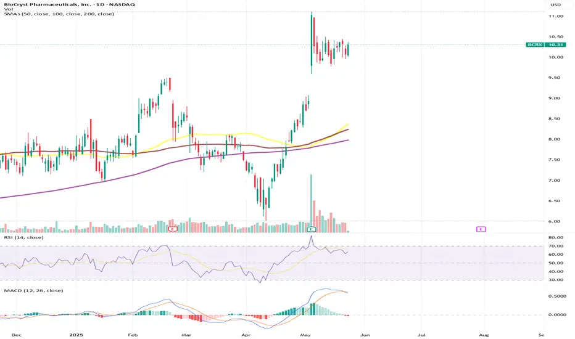Click the Vol indicator label
Image resolution: width=575 pixels, height=339 pixels.
point(9,9)
